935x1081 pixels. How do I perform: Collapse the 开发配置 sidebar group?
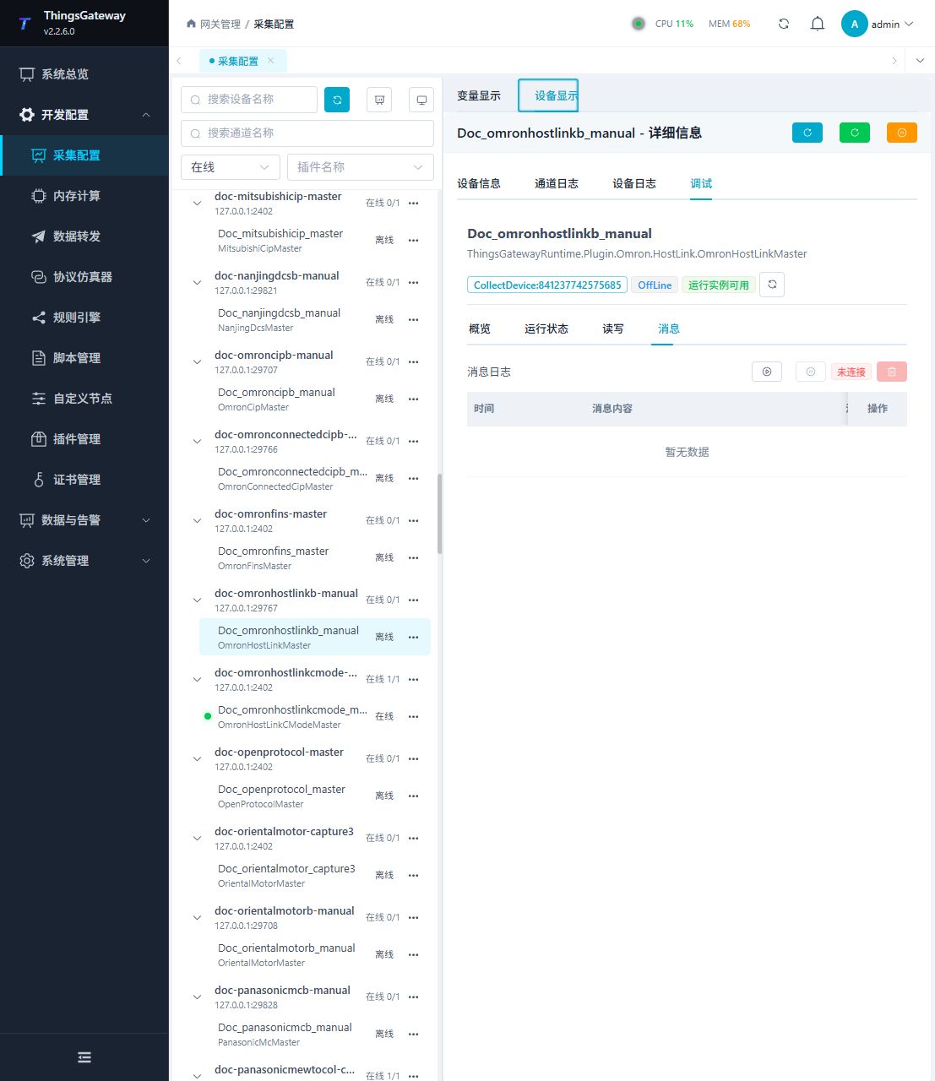tap(84, 115)
